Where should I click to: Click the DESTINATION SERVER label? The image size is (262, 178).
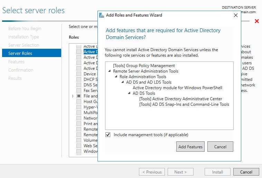(239, 7)
